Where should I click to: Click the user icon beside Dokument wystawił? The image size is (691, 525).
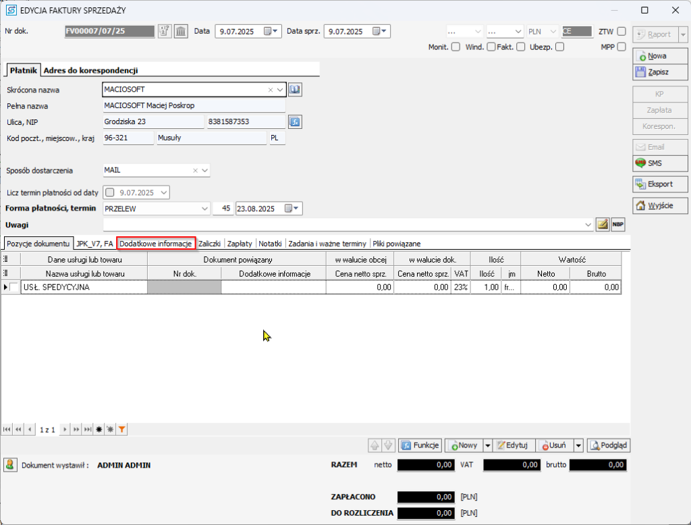(11, 465)
